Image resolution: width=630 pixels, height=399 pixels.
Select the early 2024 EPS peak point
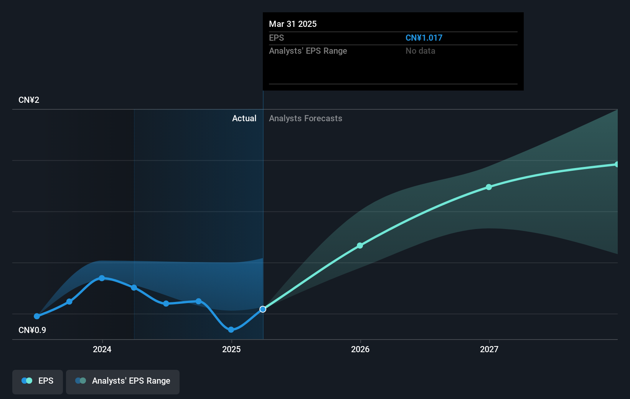click(x=102, y=278)
